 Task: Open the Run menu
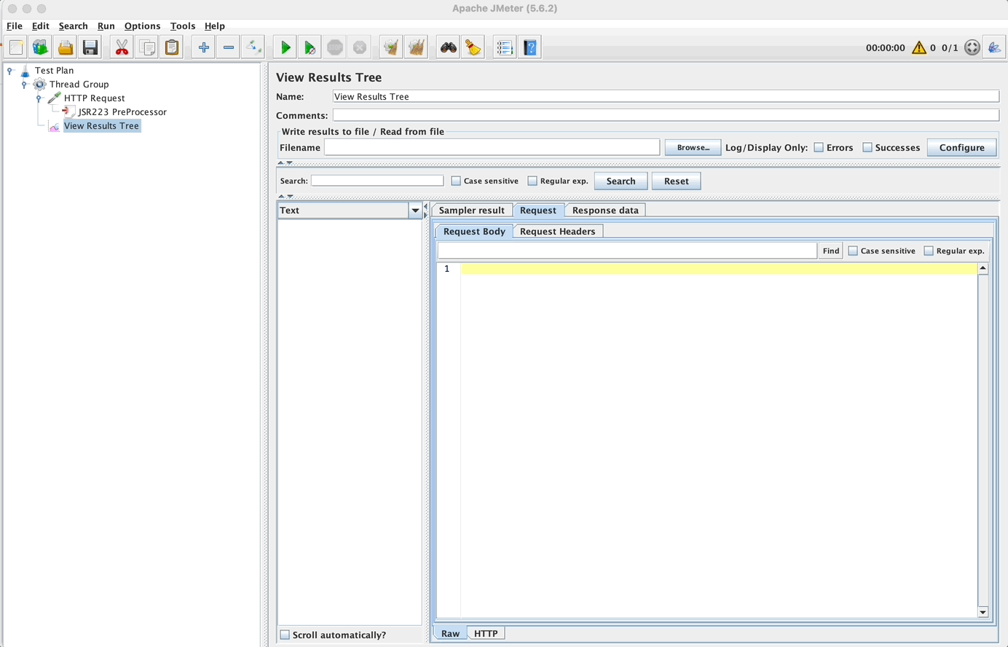click(x=106, y=26)
